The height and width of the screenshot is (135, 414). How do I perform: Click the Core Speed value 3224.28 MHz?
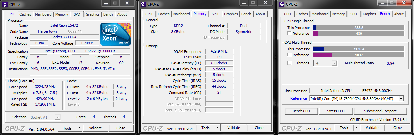tap(46, 87)
